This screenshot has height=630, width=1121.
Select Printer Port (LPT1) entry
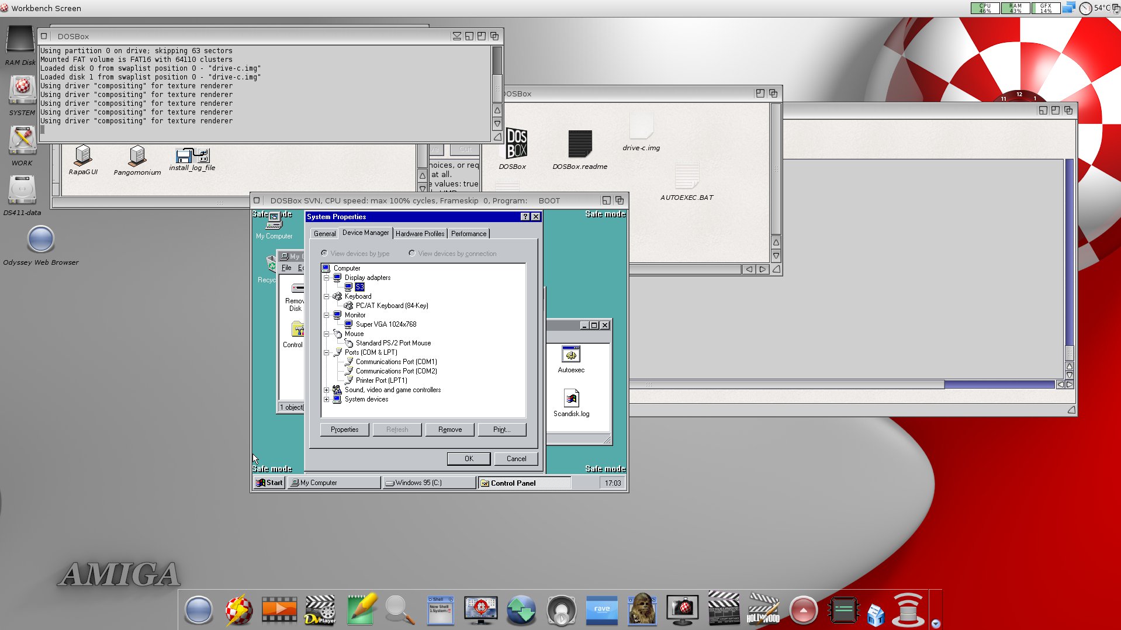tap(381, 380)
